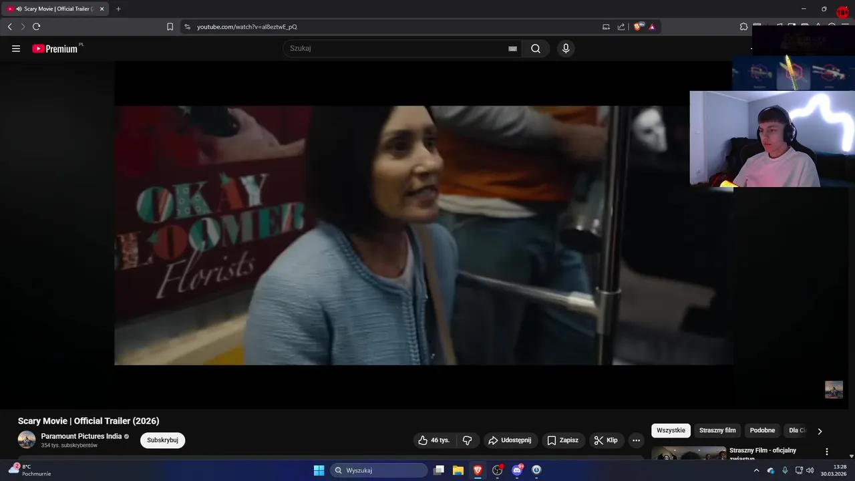Open Paramount Pictures India channel name
The width and height of the screenshot is (855, 481).
pos(81,436)
